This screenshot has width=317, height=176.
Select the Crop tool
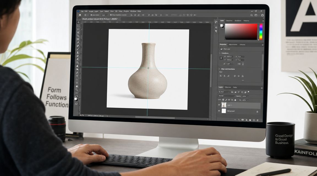78,36
